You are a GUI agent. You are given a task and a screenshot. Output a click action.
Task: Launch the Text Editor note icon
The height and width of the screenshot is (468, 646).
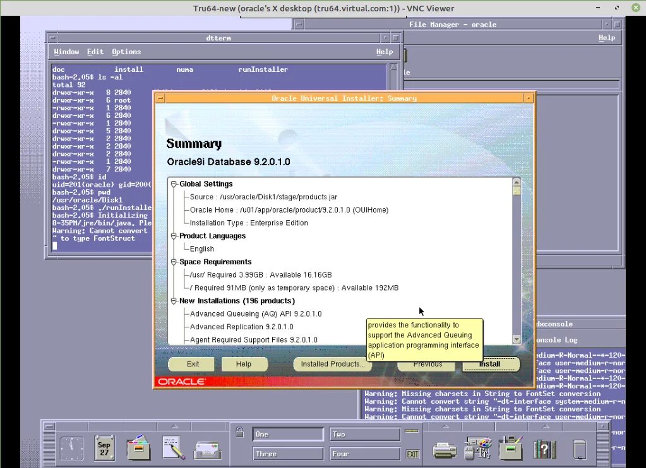(173, 448)
